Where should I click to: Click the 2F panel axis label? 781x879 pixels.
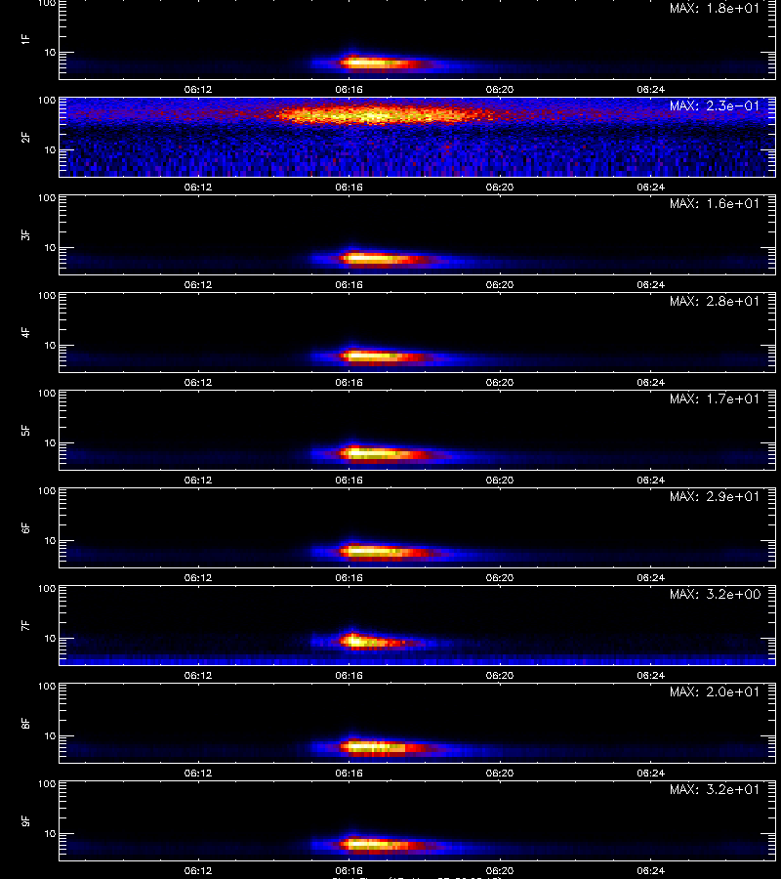pos(25,138)
